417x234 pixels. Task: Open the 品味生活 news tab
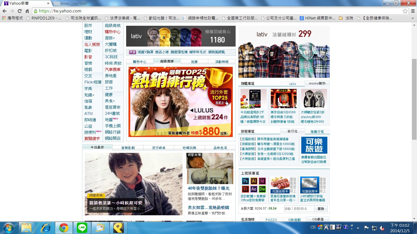pos(220,148)
